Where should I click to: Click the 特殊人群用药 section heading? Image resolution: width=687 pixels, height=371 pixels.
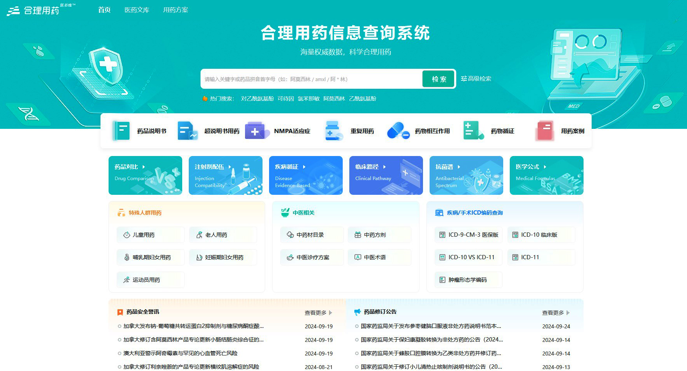tap(145, 213)
